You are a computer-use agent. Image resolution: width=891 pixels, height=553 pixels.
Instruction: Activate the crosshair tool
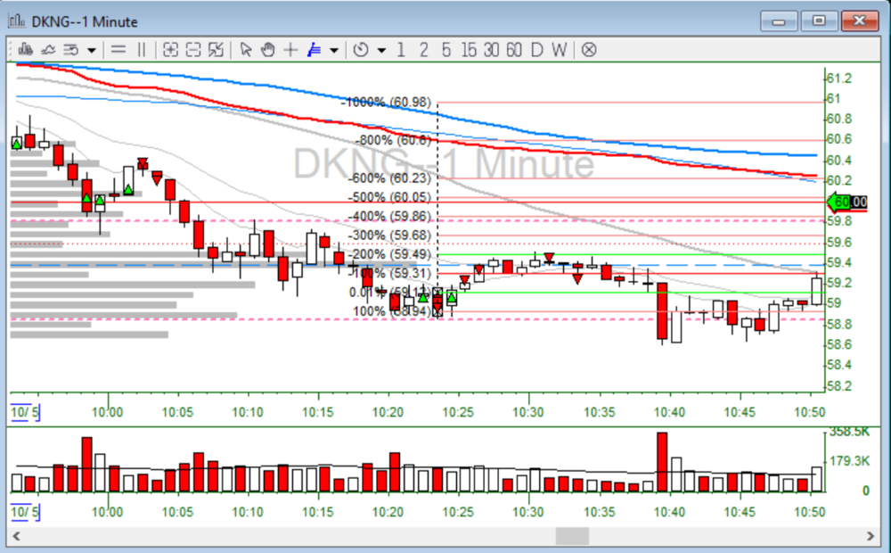click(290, 50)
